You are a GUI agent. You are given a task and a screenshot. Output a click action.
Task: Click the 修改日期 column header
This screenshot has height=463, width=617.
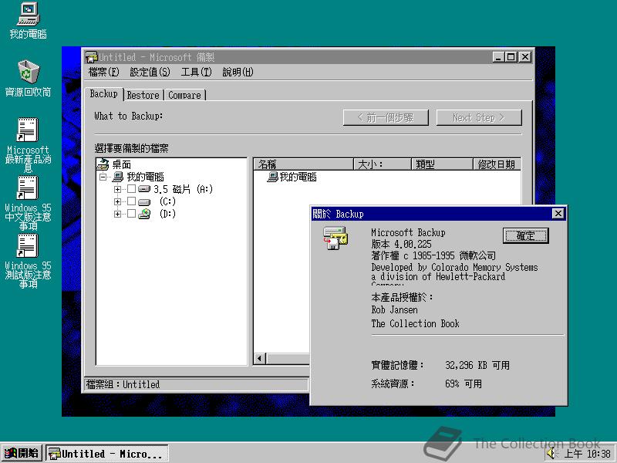click(497, 164)
